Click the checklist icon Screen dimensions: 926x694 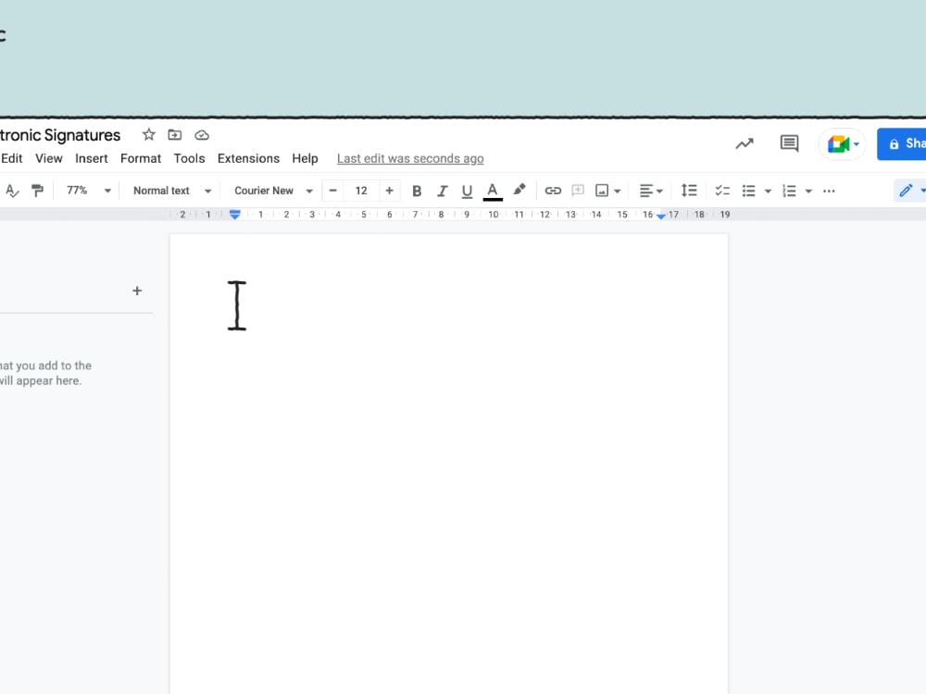[722, 191]
